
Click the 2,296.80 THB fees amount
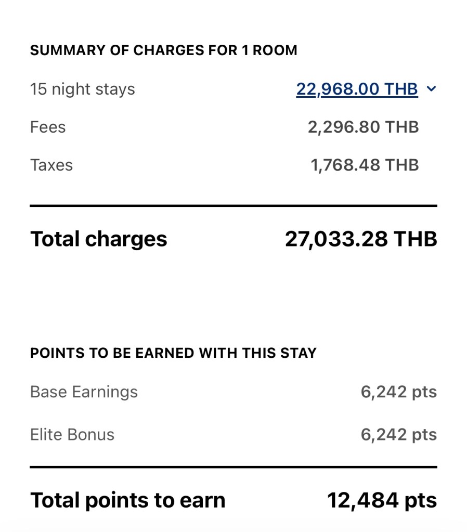pos(363,127)
